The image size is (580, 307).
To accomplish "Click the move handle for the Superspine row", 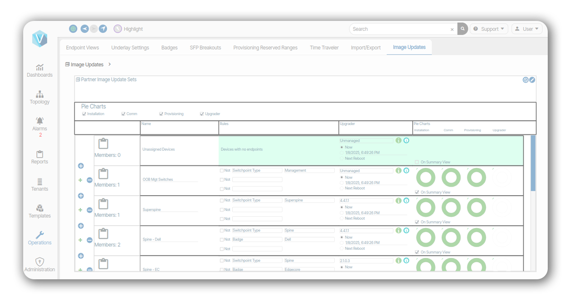I will (x=80, y=210).
